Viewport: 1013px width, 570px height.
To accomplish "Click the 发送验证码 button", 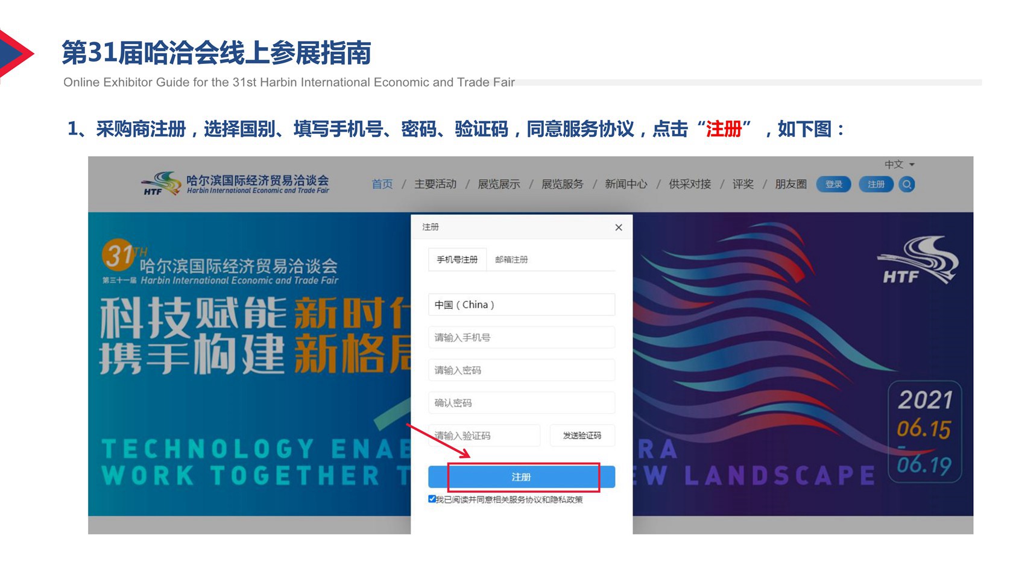I will pyautogui.click(x=582, y=435).
